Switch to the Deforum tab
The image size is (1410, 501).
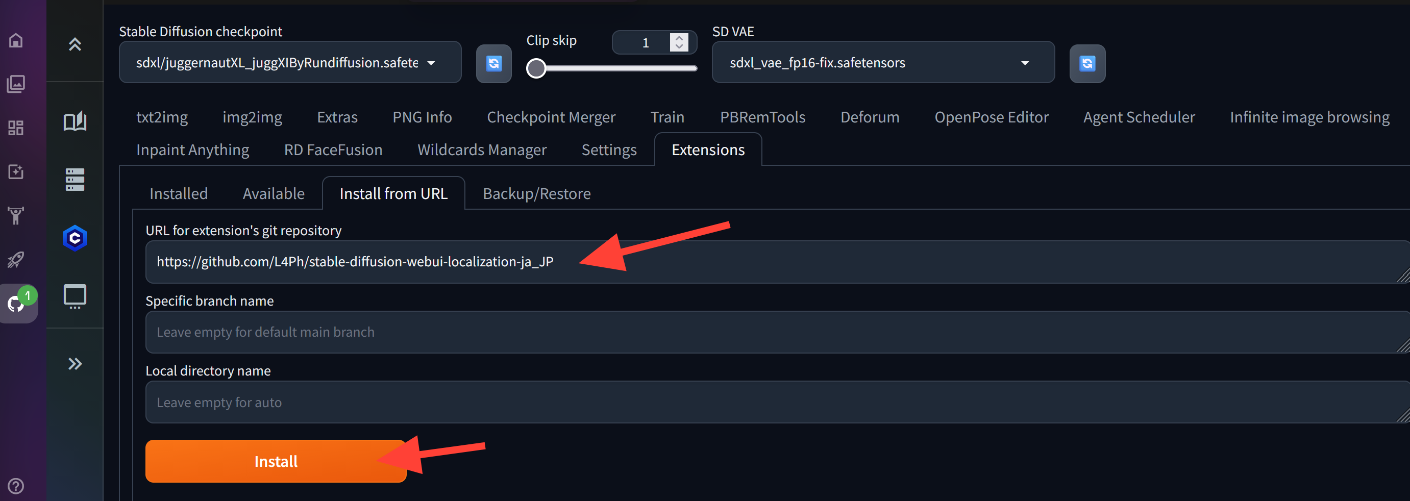[x=870, y=116]
